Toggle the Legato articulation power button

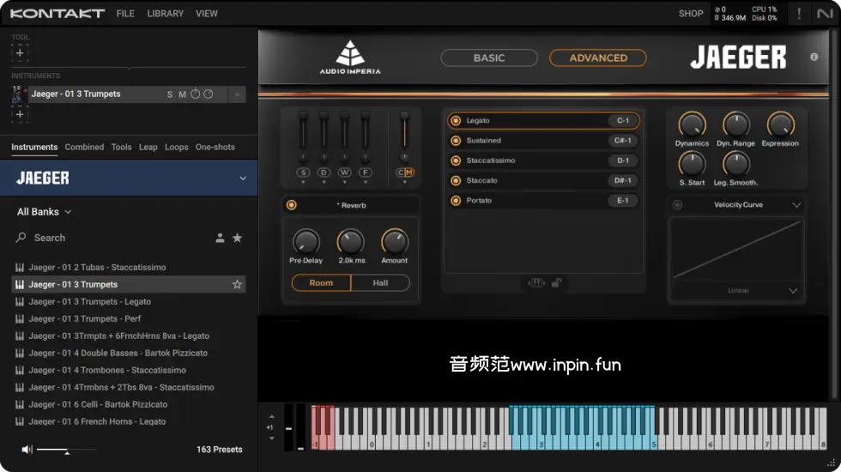tap(456, 121)
